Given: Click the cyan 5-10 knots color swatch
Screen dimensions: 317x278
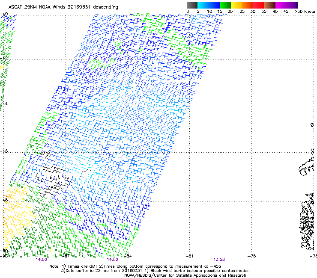Looking at the screenshot, I should (x=203, y=5).
